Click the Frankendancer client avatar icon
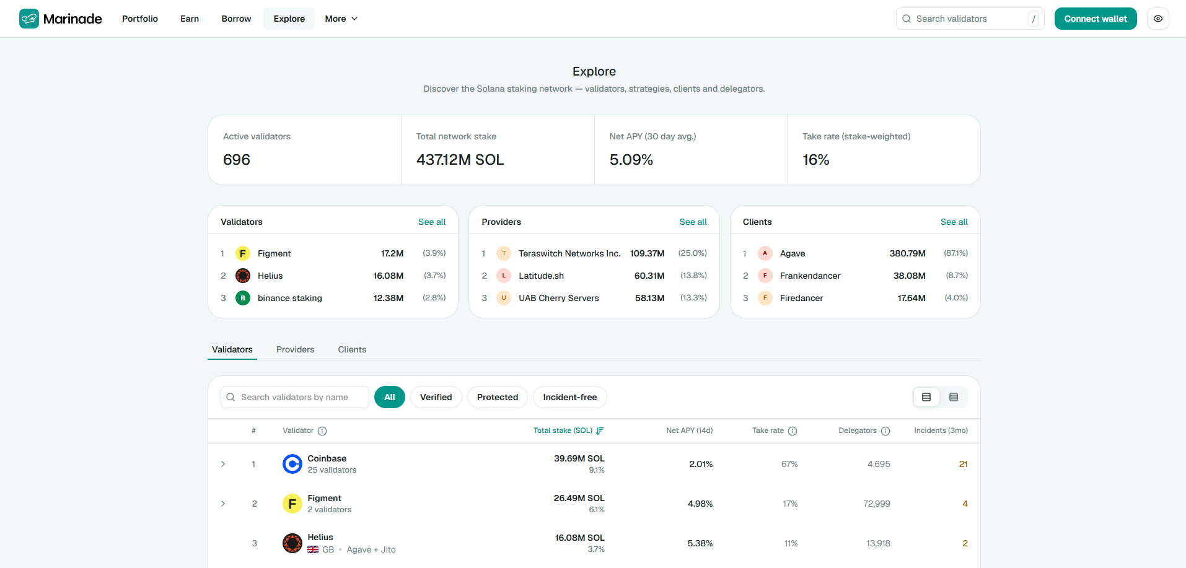This screenshot has width=1186, height=568. click(x=765, y=276)
